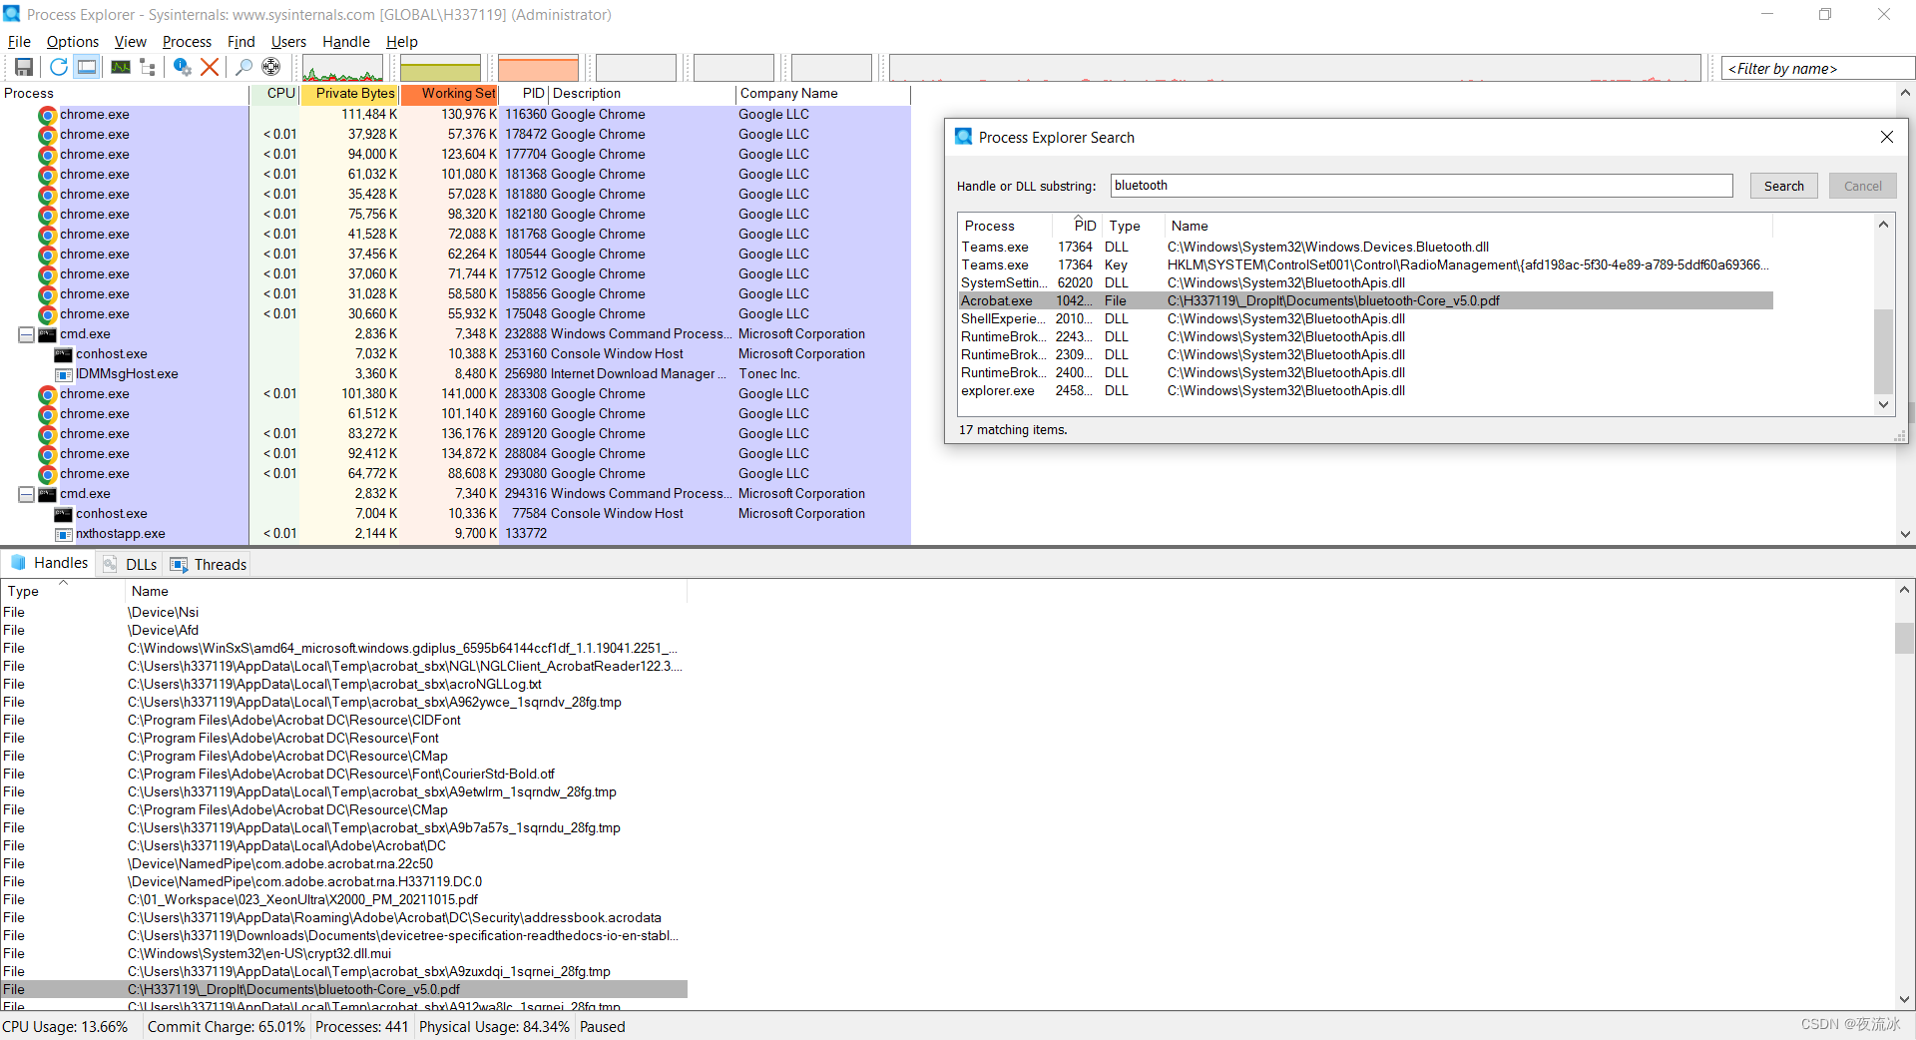The image size is (1916, 1040).
Task: Click the search results scrollbar down arrow
Action: (1883, 404)
